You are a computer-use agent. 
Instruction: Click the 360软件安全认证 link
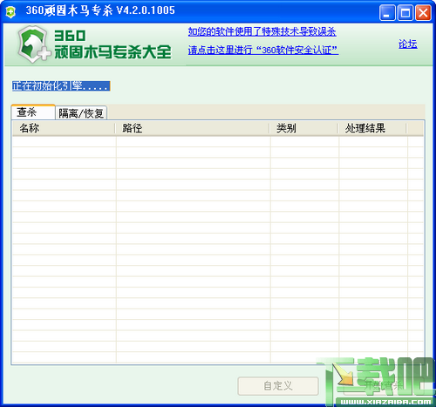(x=263, y=50)
